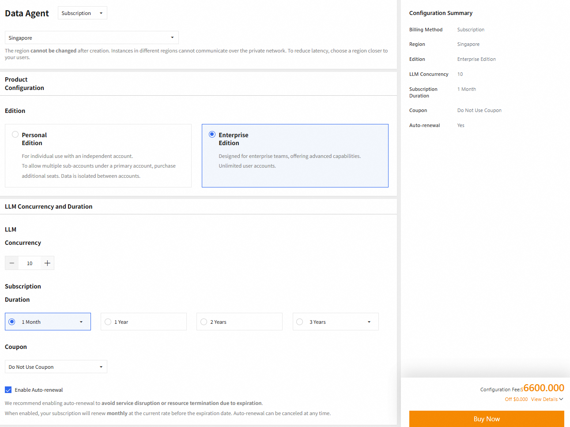
Task: Open the Subscription billing method dropdown
Action: (83, 13)
